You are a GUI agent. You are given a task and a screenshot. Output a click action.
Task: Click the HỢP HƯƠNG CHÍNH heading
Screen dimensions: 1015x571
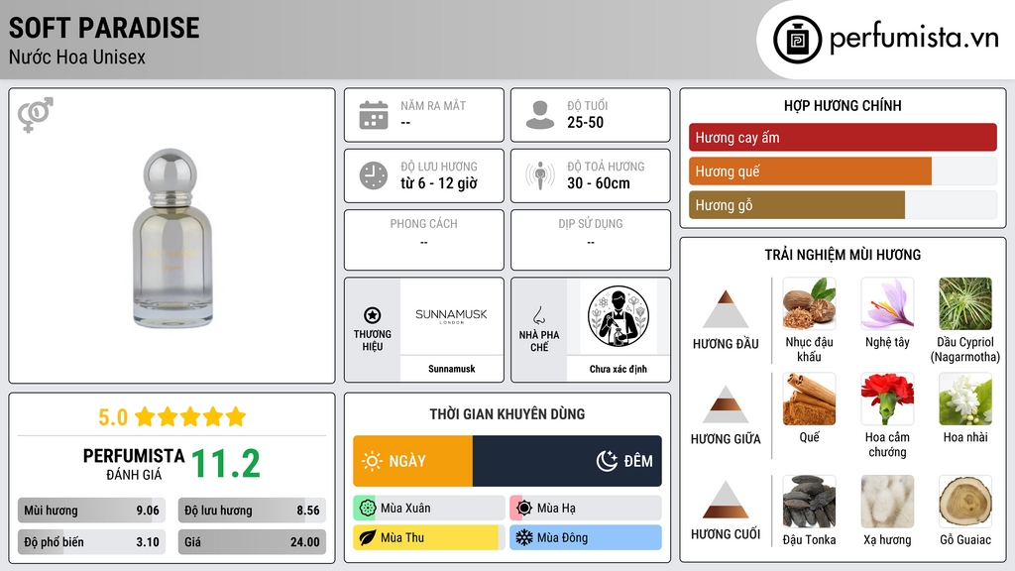[x=843, y=105]
